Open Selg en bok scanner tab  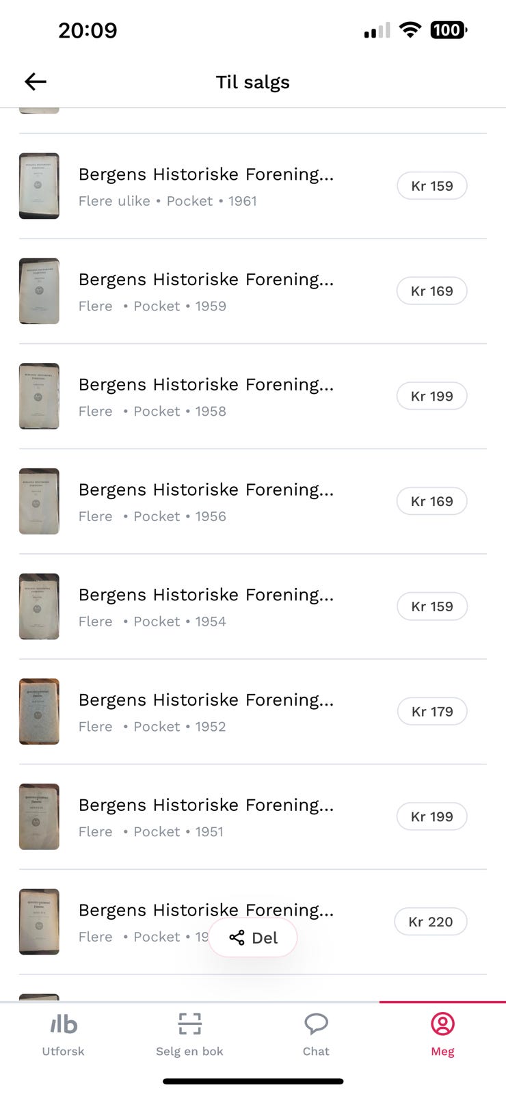coord(189,1034)
